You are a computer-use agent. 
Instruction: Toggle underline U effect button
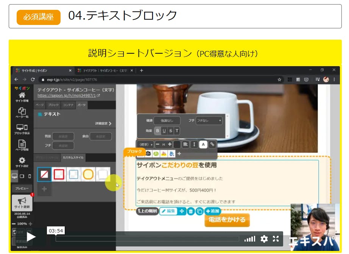point(164,131)
